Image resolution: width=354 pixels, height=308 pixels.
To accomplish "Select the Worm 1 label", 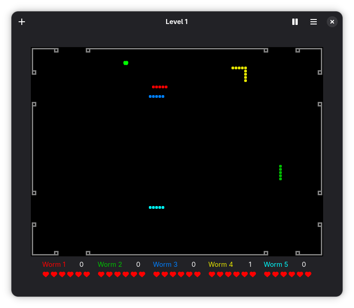I will coord(54,265).
